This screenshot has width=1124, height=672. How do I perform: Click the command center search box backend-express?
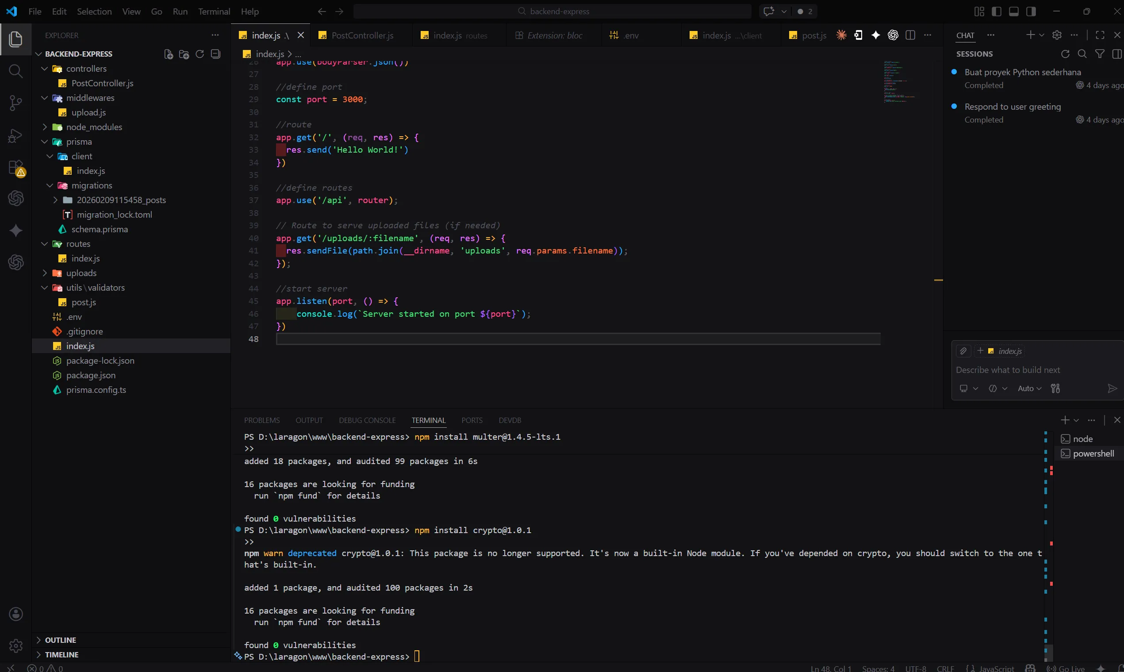(x=552, y=12)
